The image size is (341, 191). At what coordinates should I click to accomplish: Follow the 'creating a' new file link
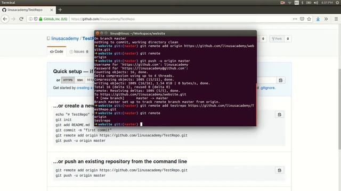(x=84, y=88)
